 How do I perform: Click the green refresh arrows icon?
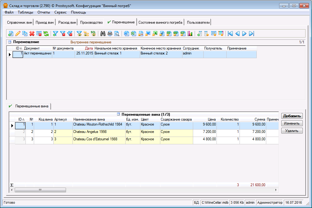(x=46, y=34)
